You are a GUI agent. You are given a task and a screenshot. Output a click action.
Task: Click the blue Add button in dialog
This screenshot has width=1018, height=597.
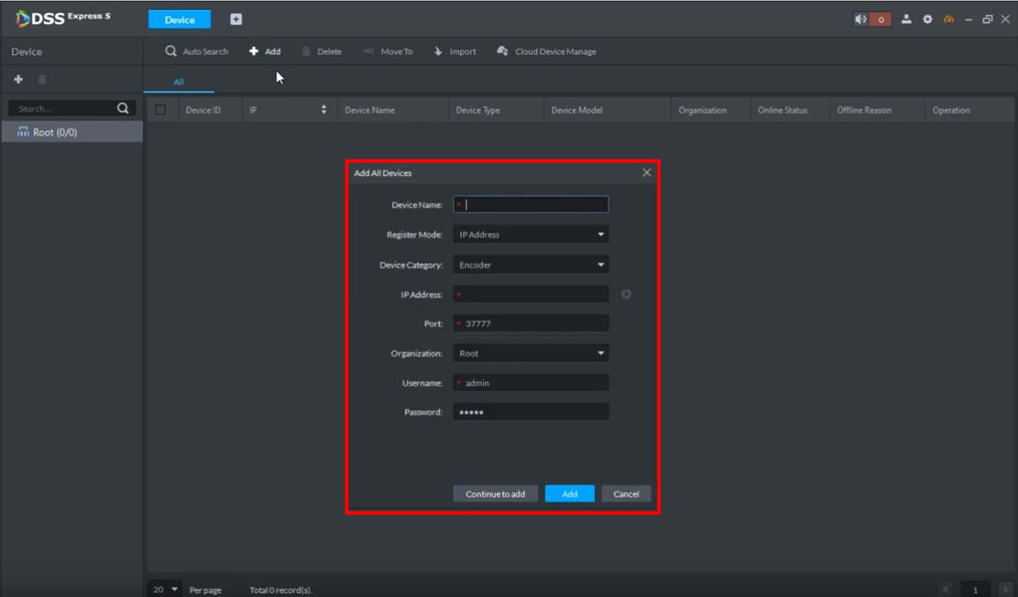tap(570, 494)
